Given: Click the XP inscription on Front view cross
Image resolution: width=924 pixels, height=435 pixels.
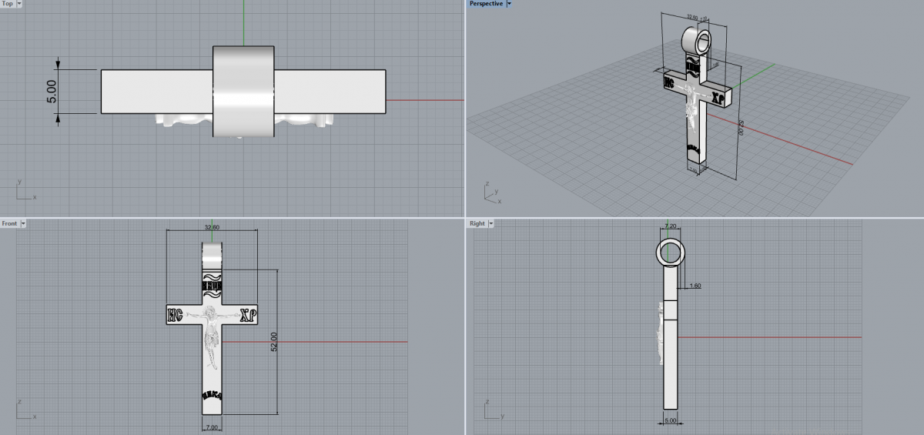Looking at the screenshot, I should 246,314.
